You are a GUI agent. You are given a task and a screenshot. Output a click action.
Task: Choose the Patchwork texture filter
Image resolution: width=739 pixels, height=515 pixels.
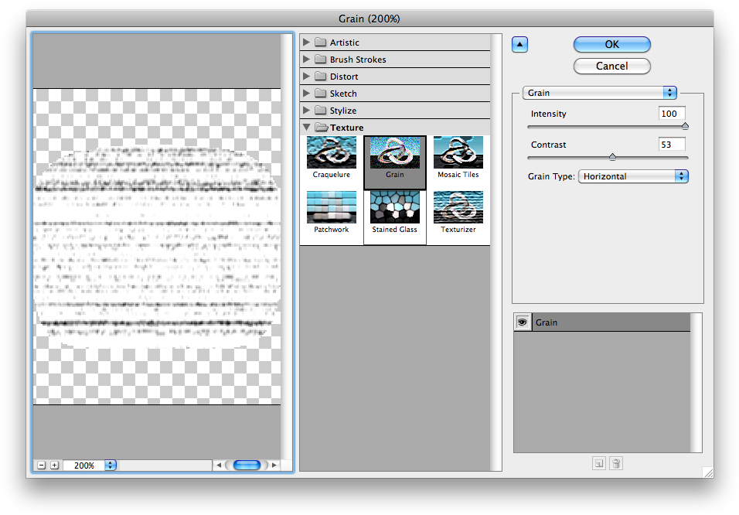(x=331, y=208)
